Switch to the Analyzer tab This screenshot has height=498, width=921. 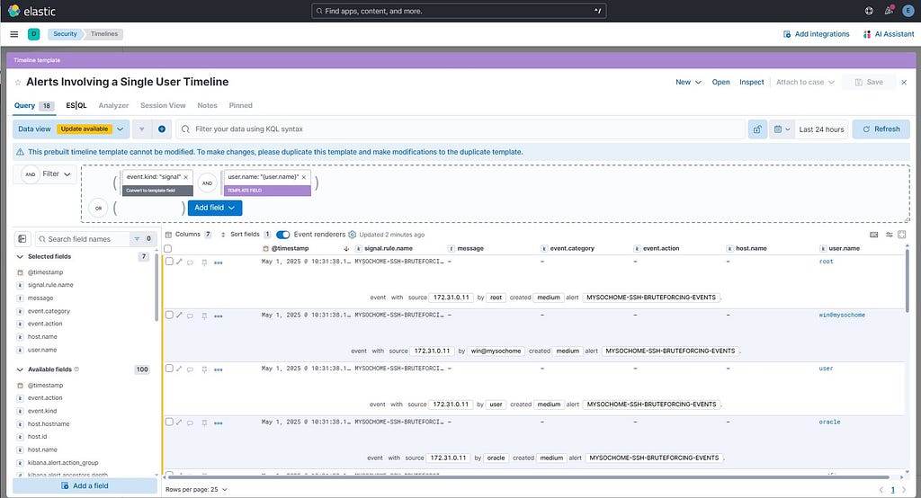point(113,106)
